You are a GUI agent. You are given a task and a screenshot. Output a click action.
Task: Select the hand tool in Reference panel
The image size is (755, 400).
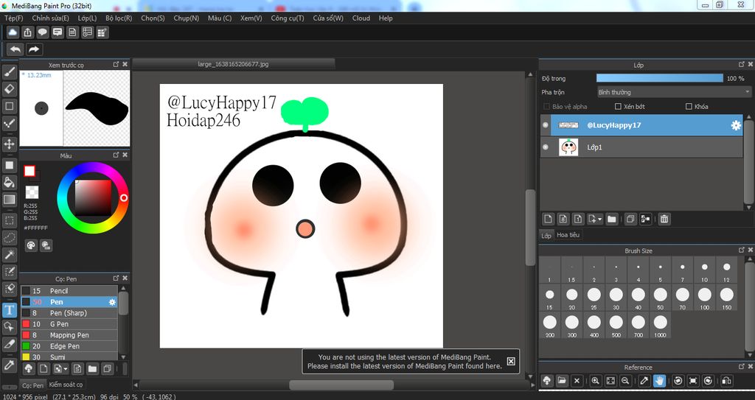pos(659,381)
